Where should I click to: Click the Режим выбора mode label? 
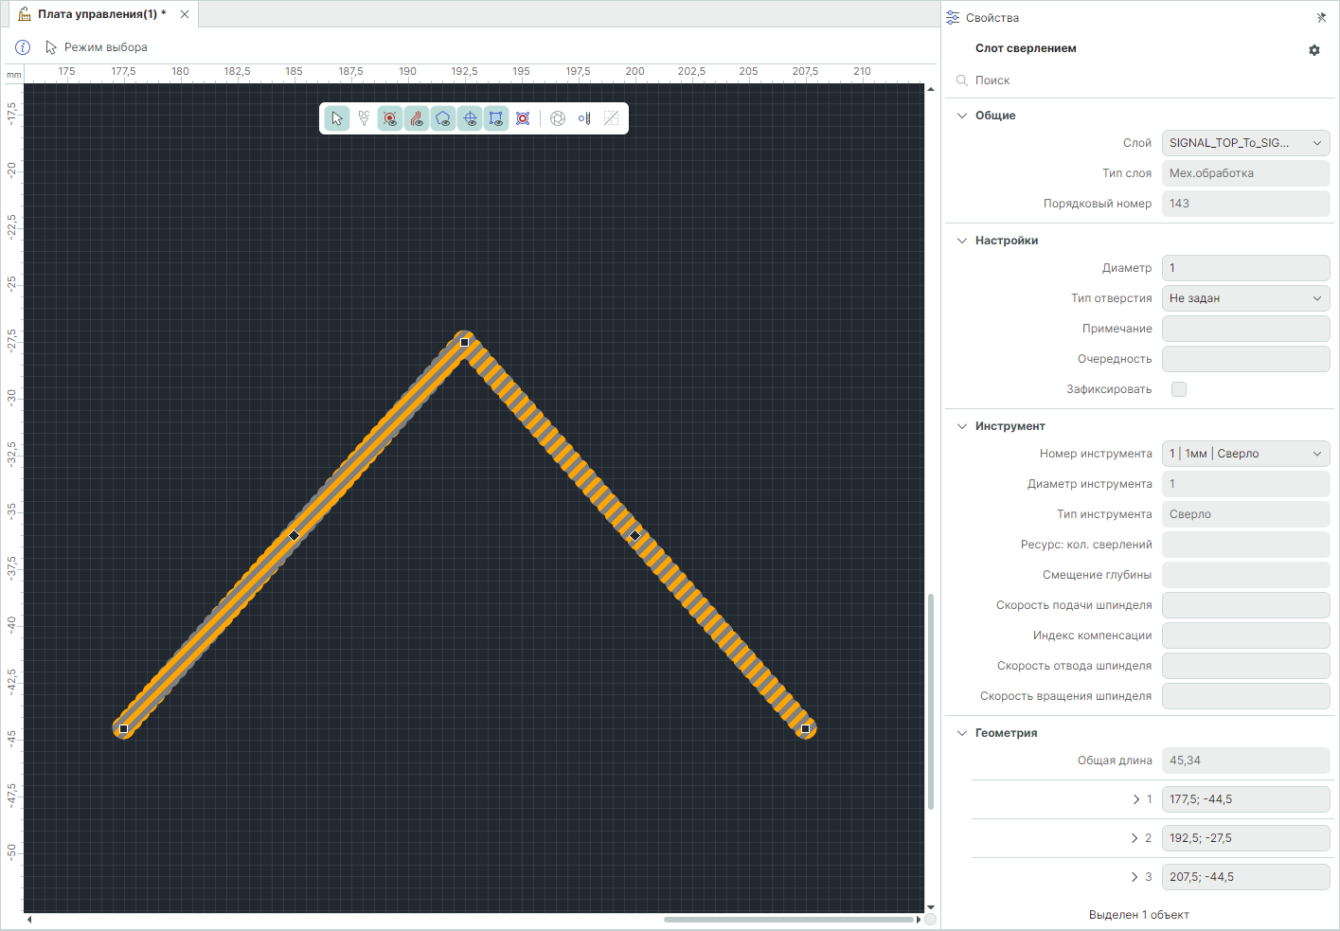pyautogui.click(x=106, y=47)
